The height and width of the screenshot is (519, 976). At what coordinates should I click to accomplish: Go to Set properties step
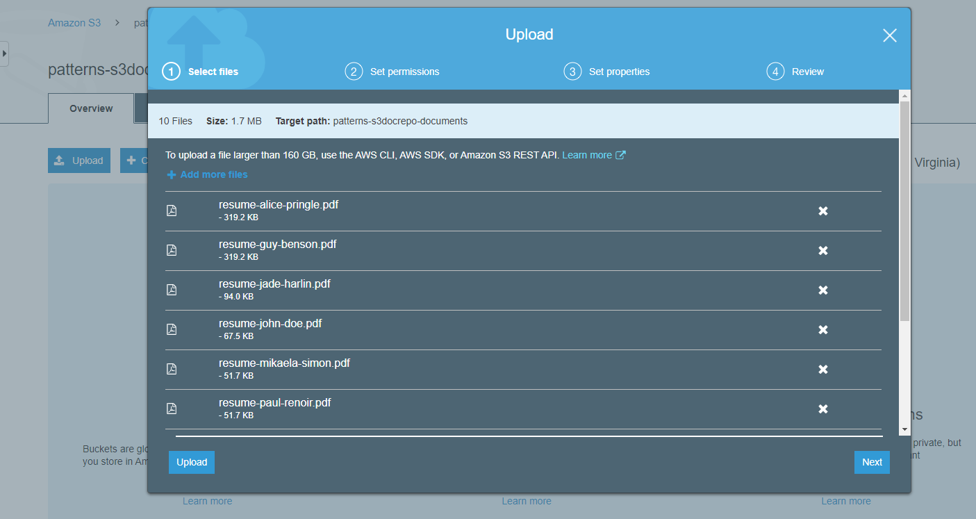607,72
